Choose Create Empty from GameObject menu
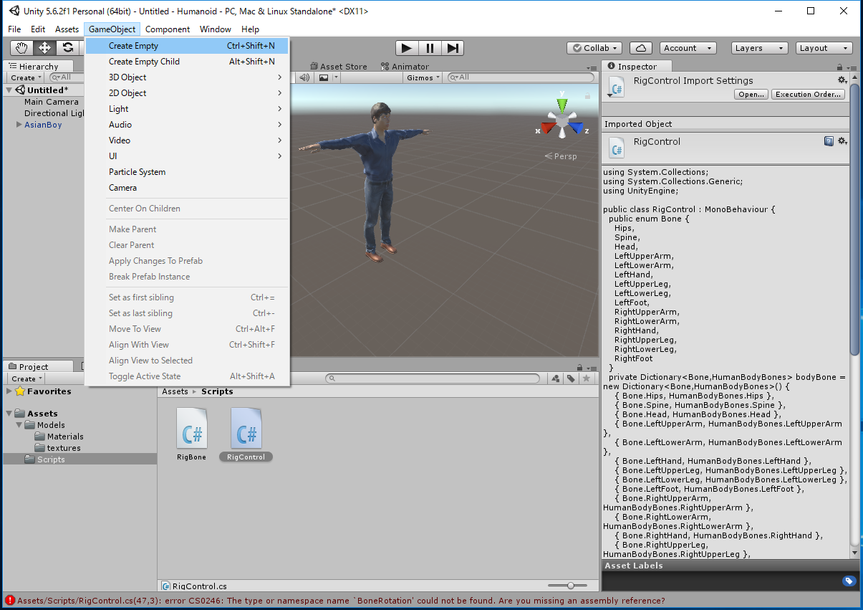863x610 pixels. [133, 46]
